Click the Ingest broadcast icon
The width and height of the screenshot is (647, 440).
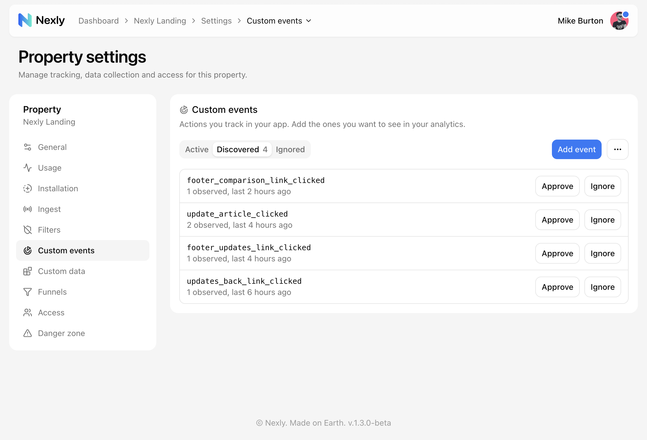28,209
